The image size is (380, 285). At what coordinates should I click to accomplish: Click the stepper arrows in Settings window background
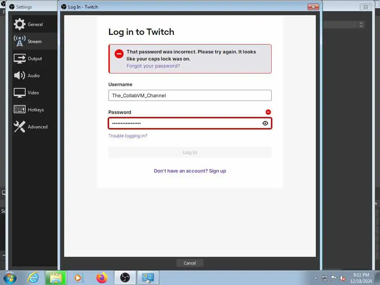[x=361, y=24]
